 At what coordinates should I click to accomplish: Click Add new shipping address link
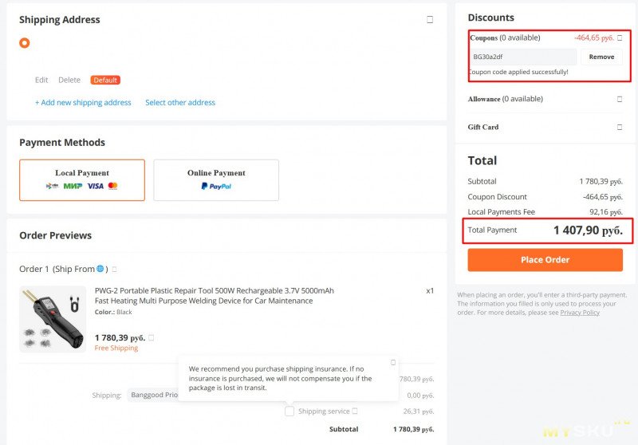(x=83, y=103)
